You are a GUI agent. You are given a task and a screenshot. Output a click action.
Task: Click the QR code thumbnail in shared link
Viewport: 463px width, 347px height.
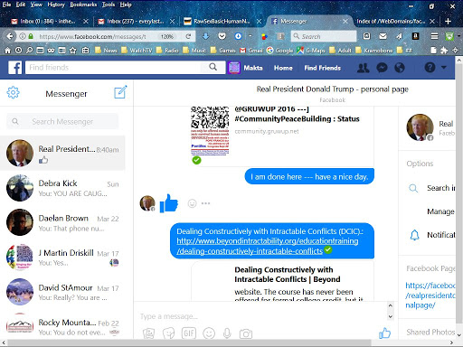point(210,130)
